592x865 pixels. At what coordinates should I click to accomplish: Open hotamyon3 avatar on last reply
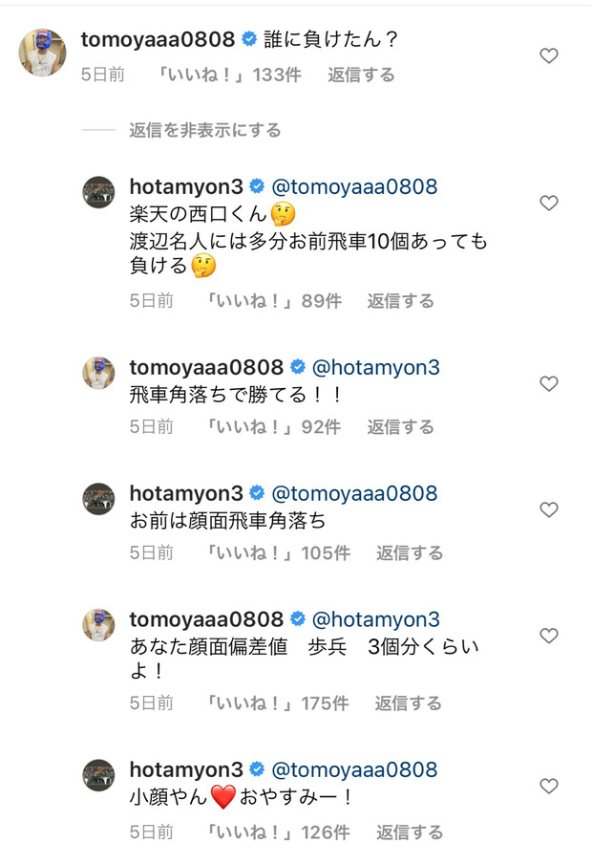[99, 775]
